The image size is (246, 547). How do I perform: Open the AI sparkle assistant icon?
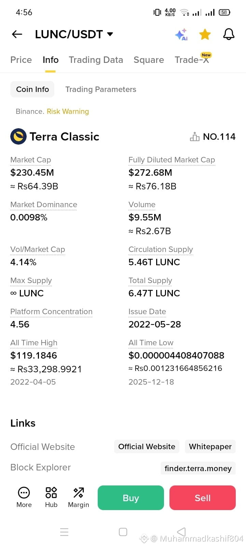(181, 34)
